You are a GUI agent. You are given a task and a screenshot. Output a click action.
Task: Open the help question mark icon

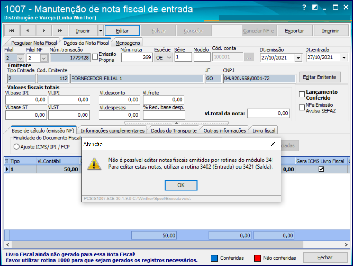click(304, 7)
